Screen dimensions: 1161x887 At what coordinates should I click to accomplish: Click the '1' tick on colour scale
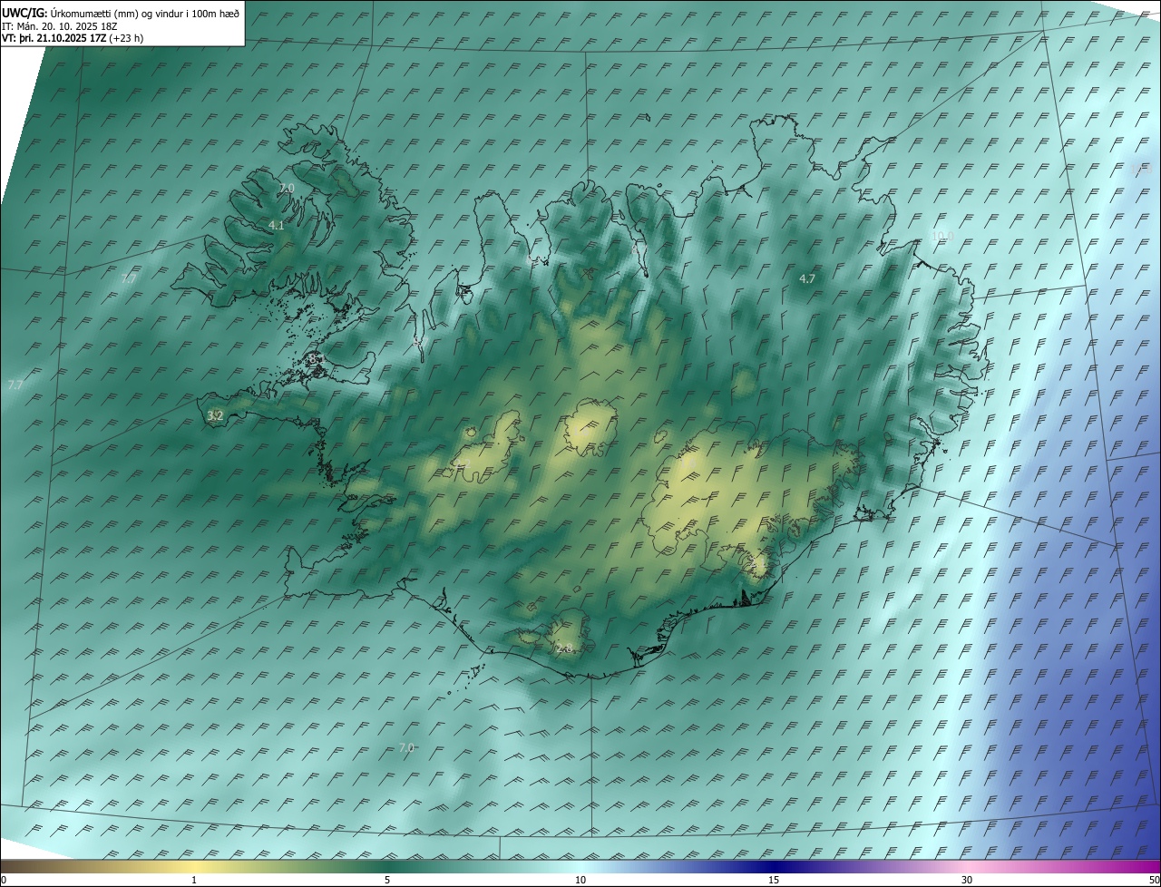click(194, 880)
